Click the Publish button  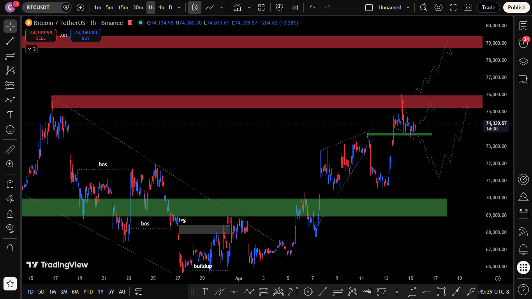[516, 7]
